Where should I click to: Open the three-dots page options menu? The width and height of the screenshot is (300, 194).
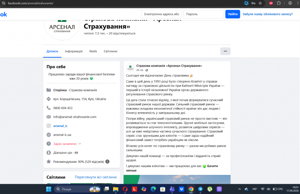pos(225,51)
